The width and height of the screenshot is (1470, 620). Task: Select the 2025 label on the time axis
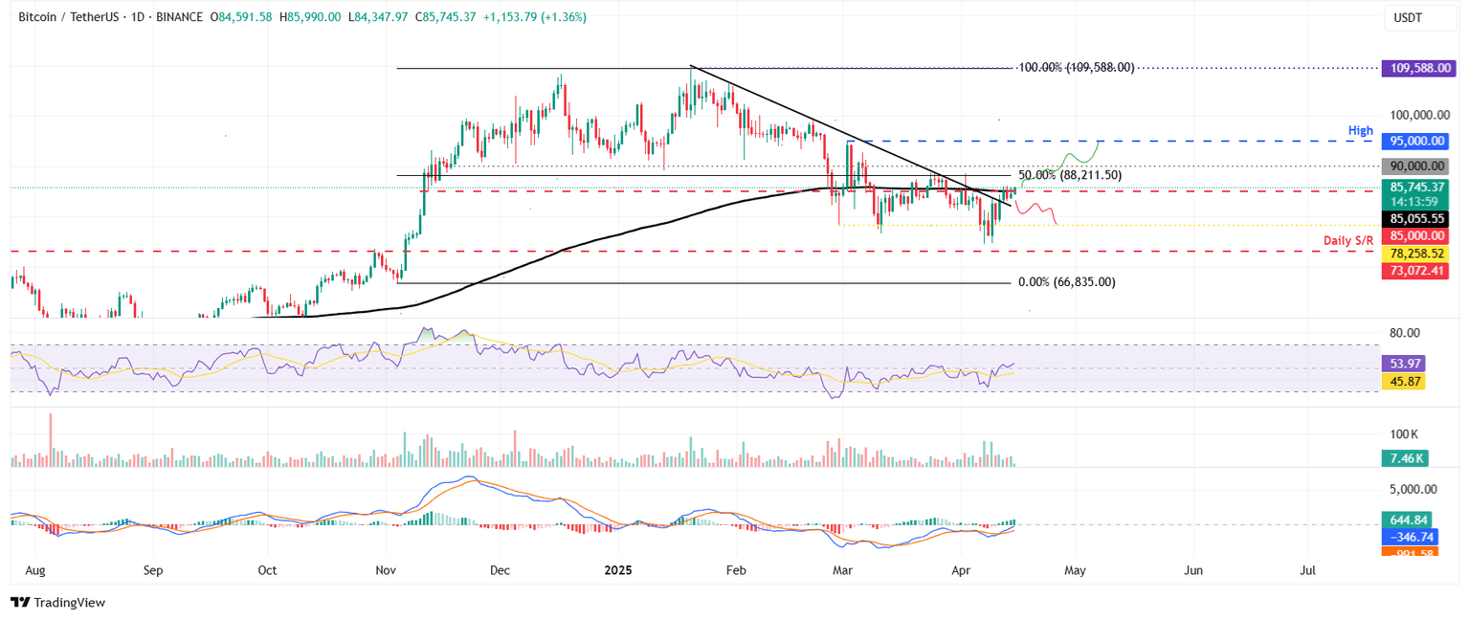(x=617, y=569)
